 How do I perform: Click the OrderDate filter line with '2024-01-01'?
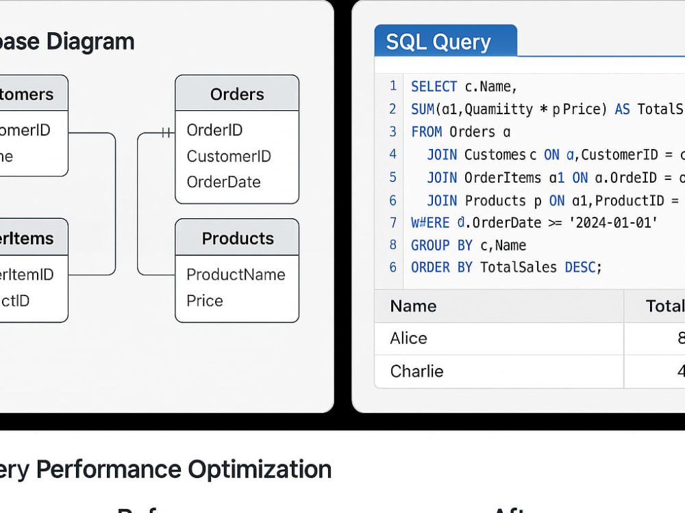coord(534,222)
